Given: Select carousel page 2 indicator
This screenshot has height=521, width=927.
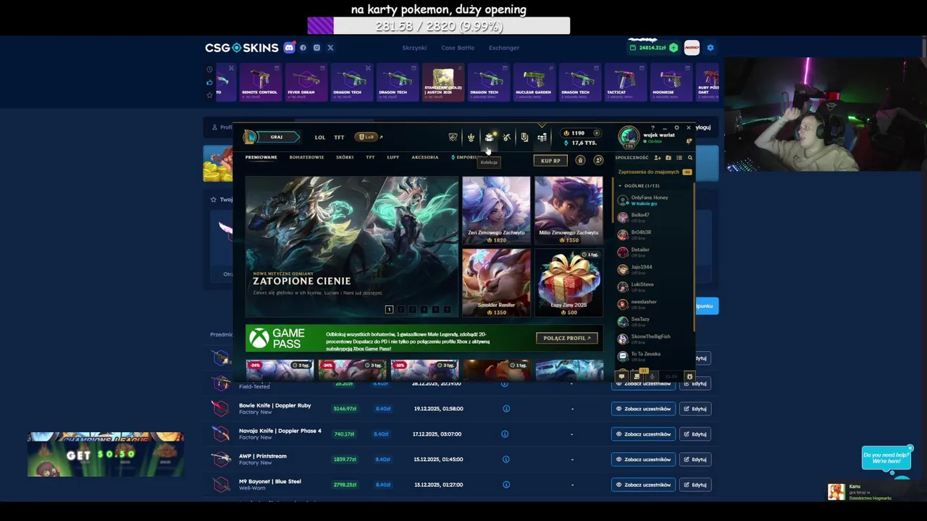Looking at the screenshot, I should click(x=400, y=309).
